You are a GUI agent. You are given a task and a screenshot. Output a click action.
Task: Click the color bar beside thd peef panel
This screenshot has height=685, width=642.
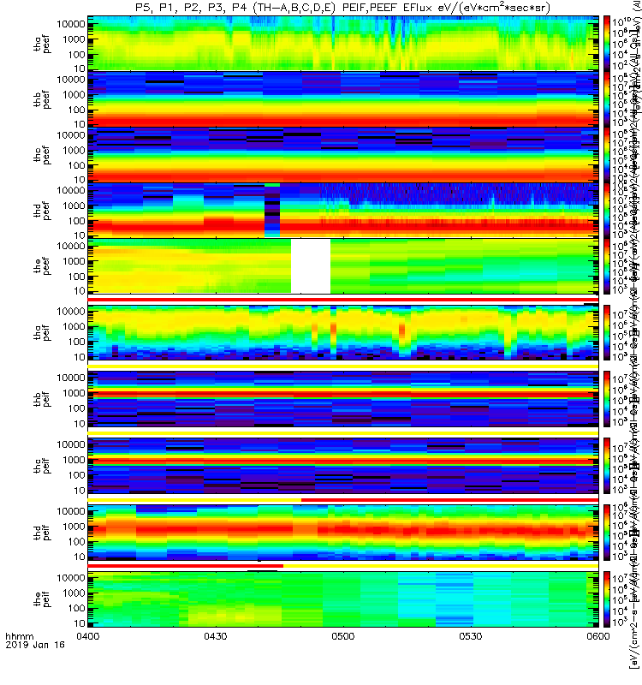[607, 210]
